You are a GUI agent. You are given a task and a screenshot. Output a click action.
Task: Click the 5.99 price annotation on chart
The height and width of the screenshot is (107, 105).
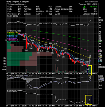coord(25,34)
